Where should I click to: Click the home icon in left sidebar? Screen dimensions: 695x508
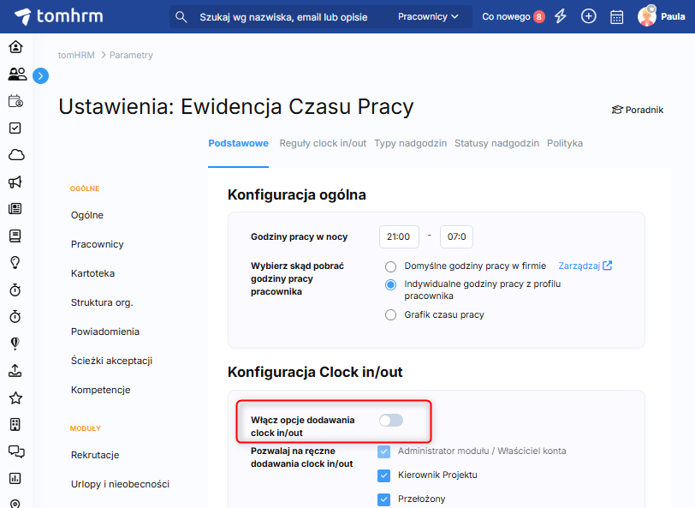click(x=15, y=46)
